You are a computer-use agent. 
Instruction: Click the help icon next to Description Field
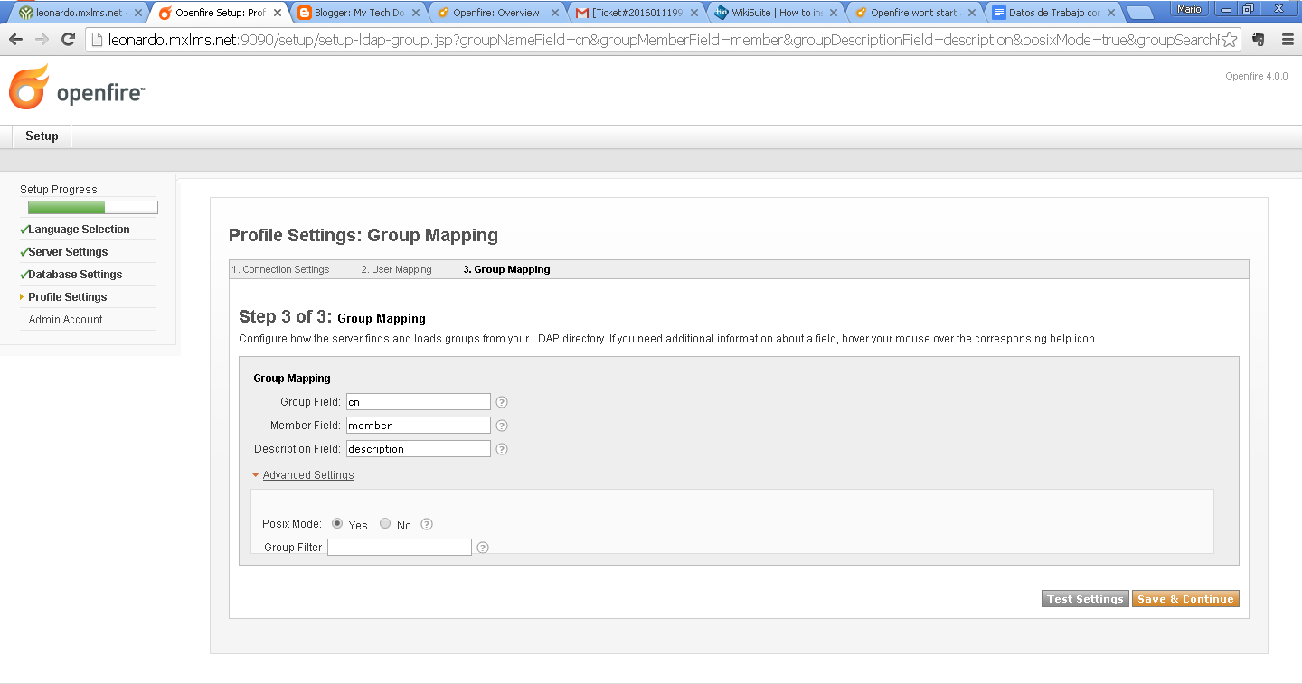coord(502,449)
